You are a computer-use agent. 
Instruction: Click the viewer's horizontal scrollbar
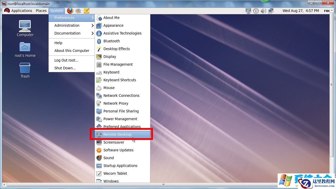click(164, 185)
